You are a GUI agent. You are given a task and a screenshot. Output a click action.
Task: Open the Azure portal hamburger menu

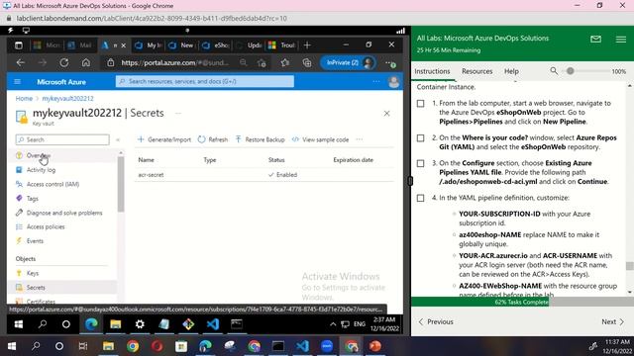18,82
